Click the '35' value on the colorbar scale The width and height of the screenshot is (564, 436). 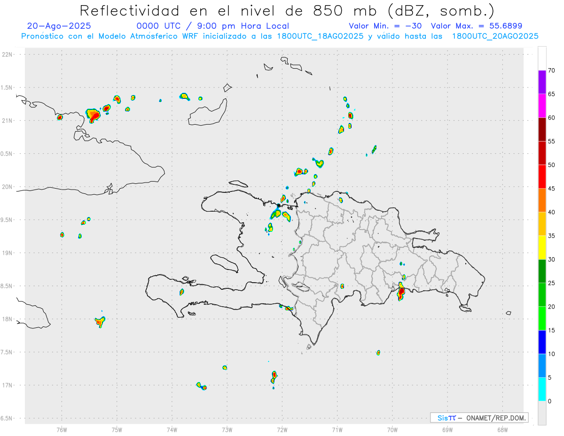click(x=551, y=236)
